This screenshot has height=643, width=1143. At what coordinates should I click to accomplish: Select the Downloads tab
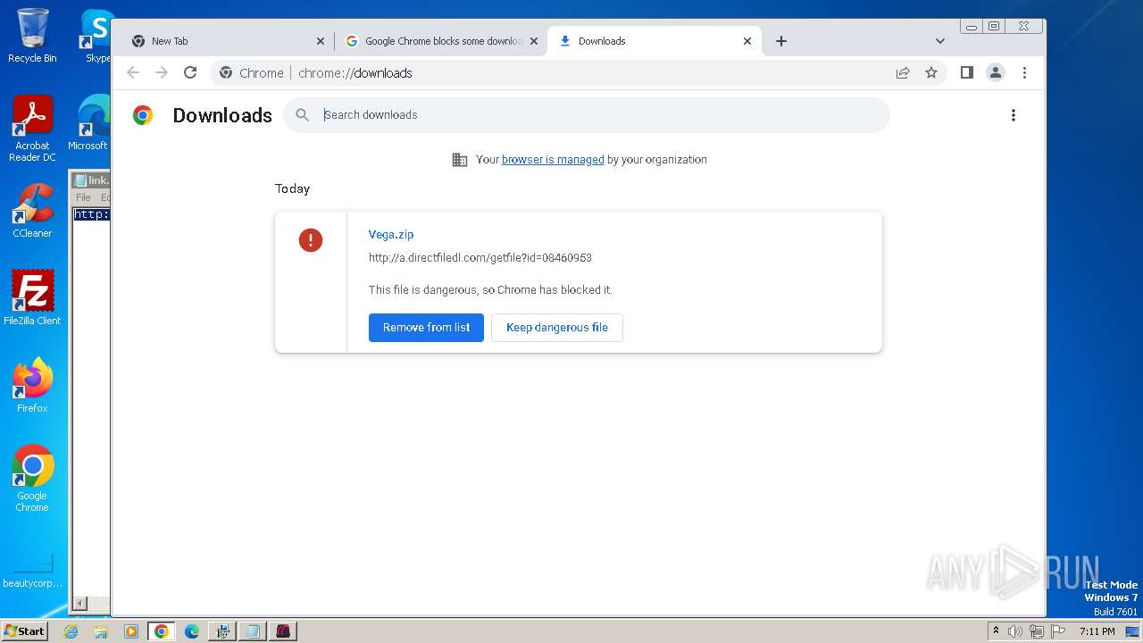click(655, 41)
